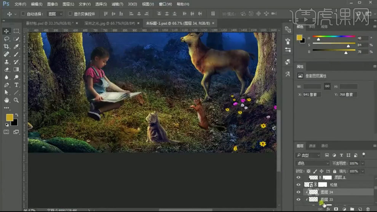Open the fill 填充 slider arrow
The height and width of the screenshot is (212, 377).
(x=363, y=171)
